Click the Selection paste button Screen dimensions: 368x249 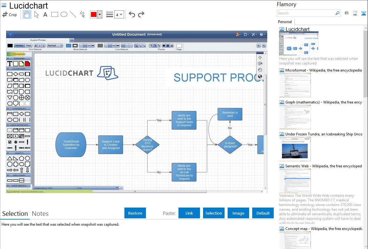click(x=214, y=213)
